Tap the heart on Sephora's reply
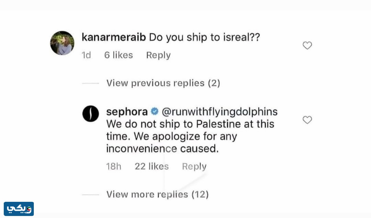Image resolution: width=371 pixels, height=218 pixels. pyautogui.click(x=307, y=120)
